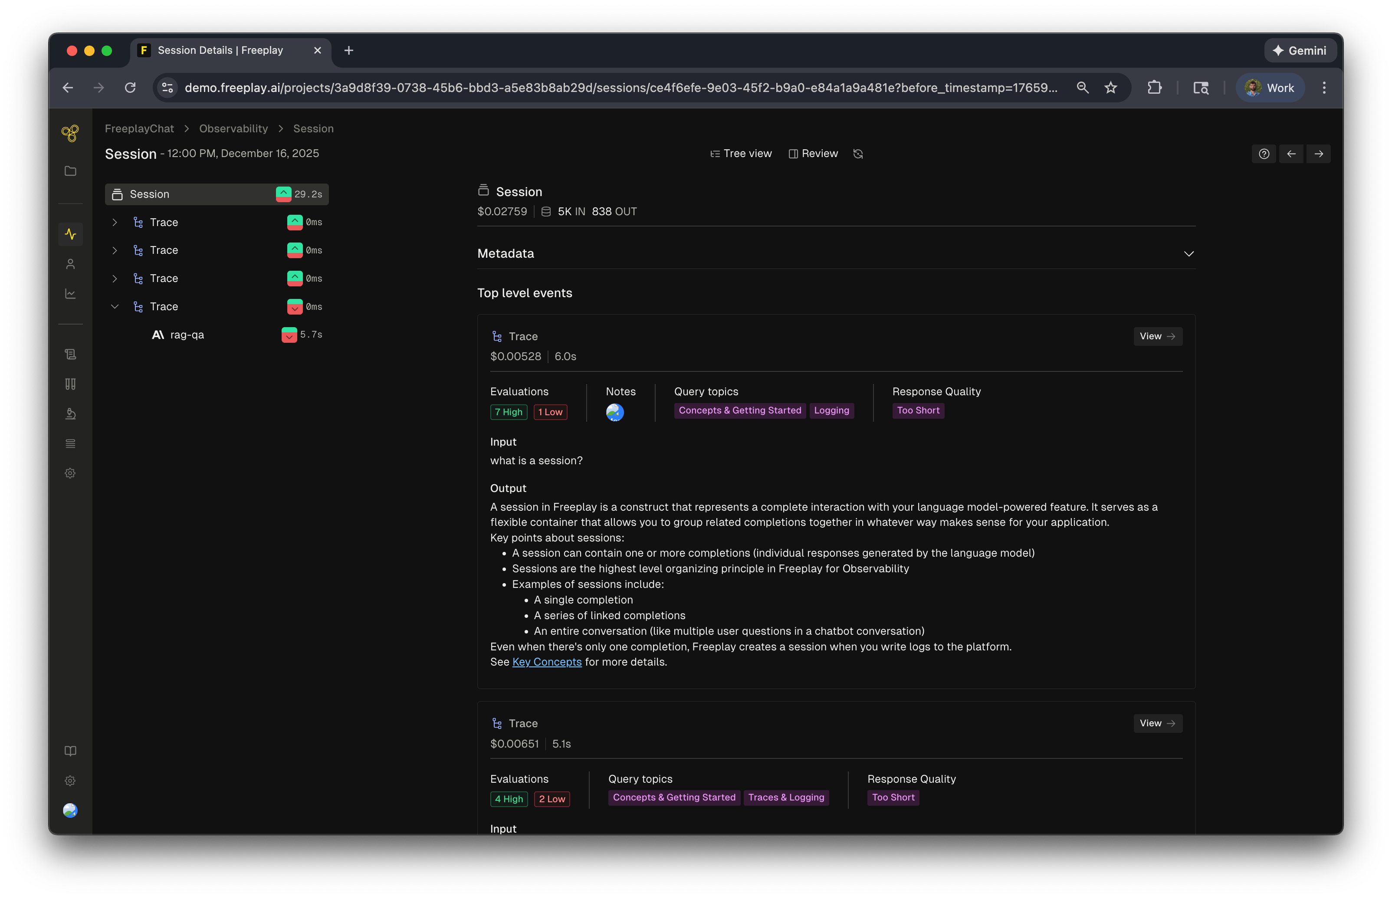Click the 5.7s duration on rag-qa row
Image resolution: width=1392 pixels, height=899 pixels.
(x=311, y=335)
